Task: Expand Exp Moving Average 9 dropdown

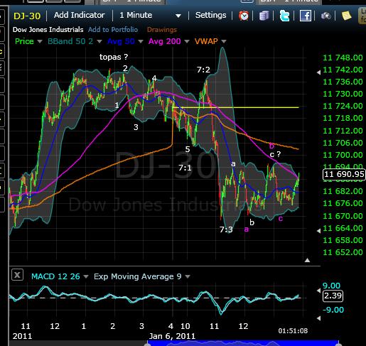Action: click(x=188, y=276)
